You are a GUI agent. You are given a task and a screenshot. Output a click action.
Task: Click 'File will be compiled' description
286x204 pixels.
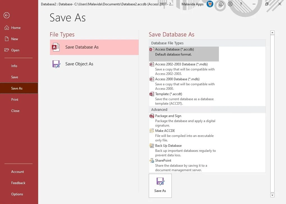pyautogui.click(x=184, y=138)
